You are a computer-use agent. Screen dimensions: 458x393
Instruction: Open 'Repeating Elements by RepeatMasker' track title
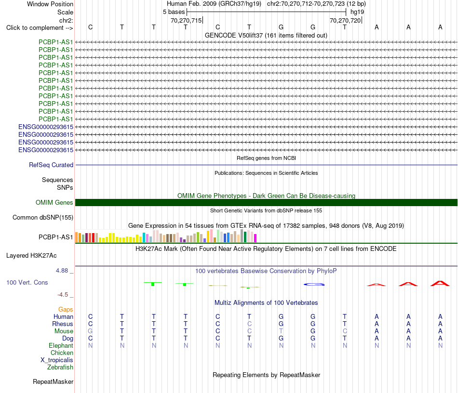(266, 375)
